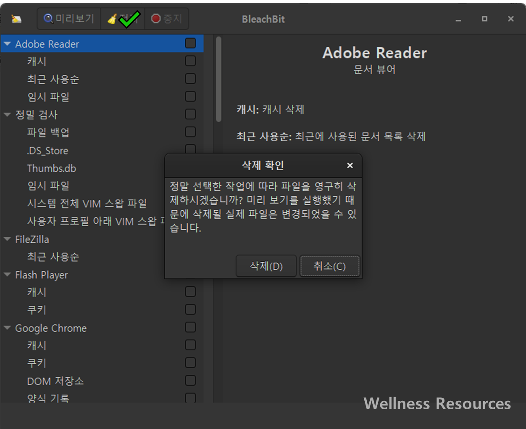526x429 pixels.
Task: Select 최근 사용순 row under FileZilla
Action: pos(83,257)
